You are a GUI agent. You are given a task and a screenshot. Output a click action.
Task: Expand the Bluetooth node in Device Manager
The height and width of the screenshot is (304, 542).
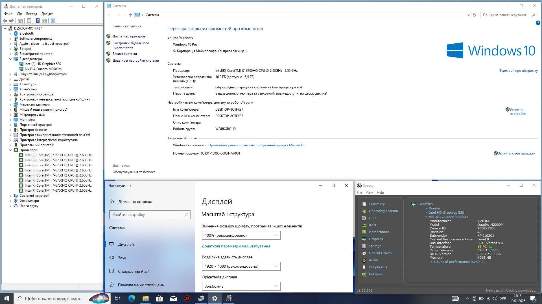click(x=10, y=33)
